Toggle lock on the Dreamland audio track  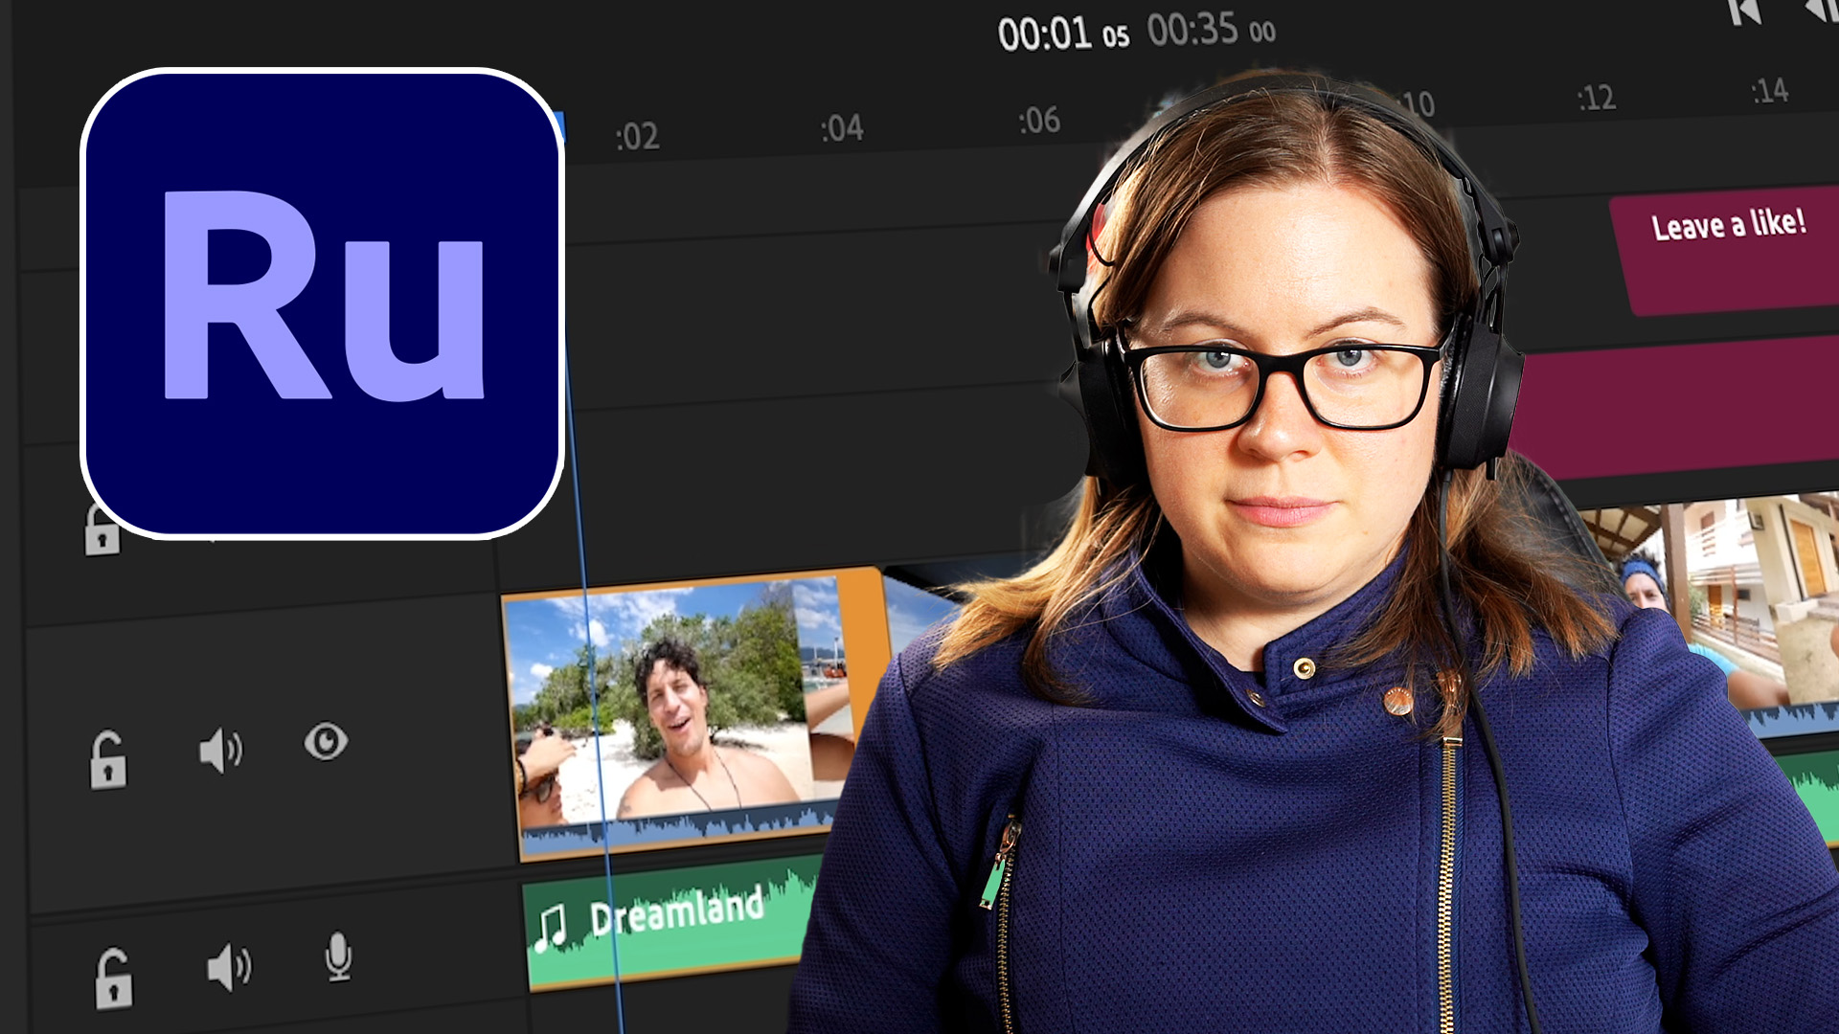[x=113, y=978]
